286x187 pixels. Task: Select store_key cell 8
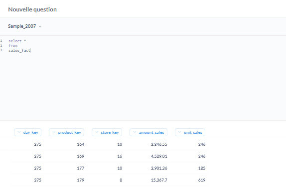121,180
